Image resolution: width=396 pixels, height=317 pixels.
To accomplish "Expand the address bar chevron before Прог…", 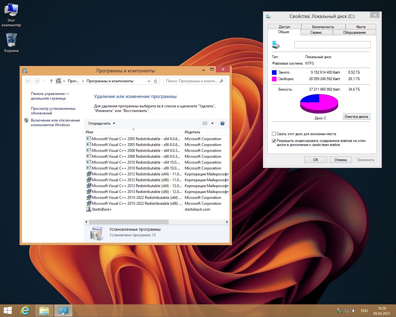I will pos(64,81).
